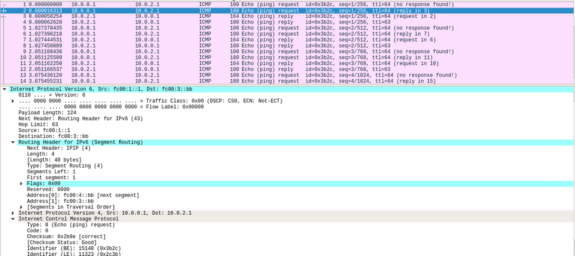Select the 'Address[1]: fc00:3::bb' line
575x256 pixels.
[60, 201]
